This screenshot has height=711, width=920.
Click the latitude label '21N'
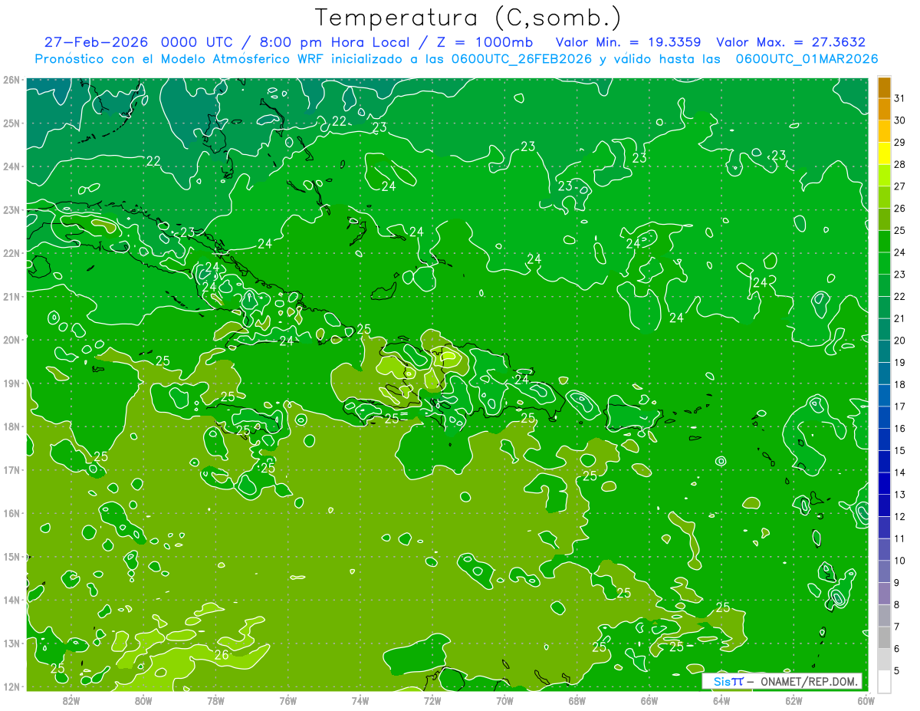[11, 296]
